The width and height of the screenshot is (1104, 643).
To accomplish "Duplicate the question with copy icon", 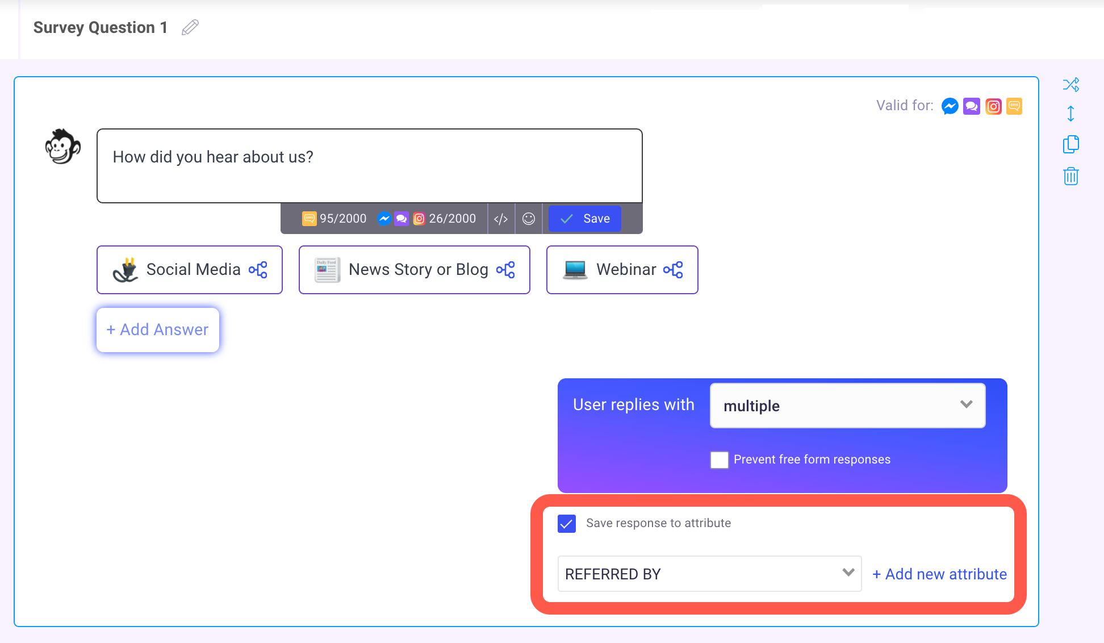I will click(1071, 144).
